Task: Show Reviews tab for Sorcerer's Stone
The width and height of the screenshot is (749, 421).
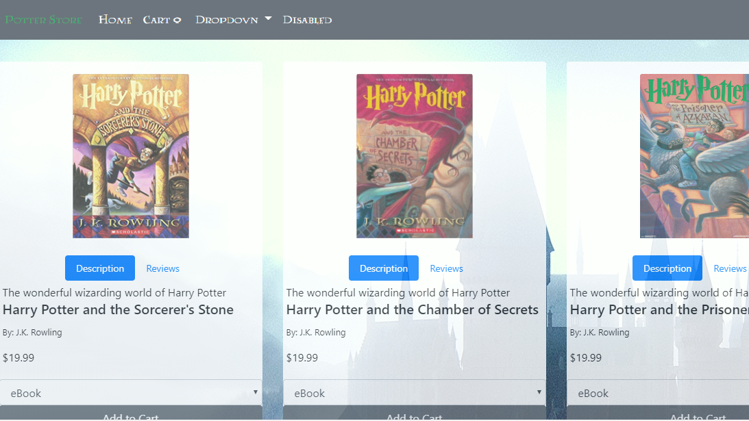Action: pos(163,268)
